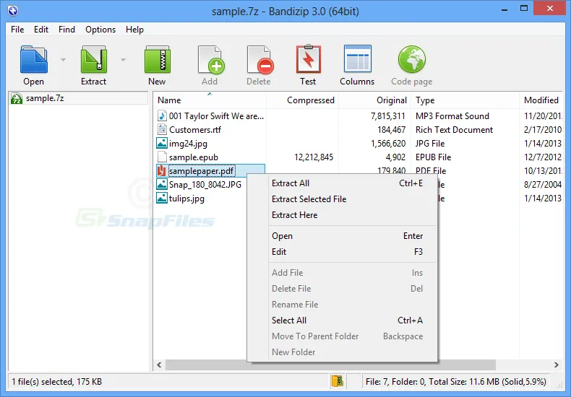Click the disabled Delete File menu entry

[x=343, y=289]
